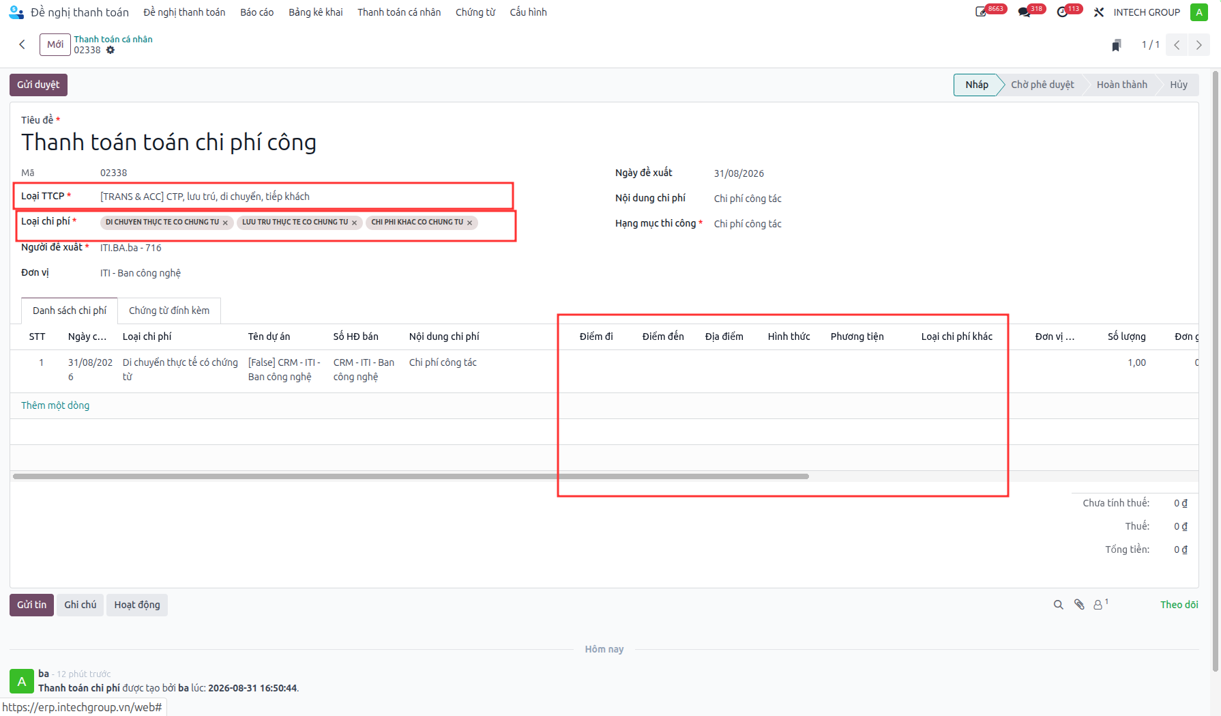The image size is (1221, 716).
Task: Select the Danh sách chi phí tab
Action: coord(70,311)
